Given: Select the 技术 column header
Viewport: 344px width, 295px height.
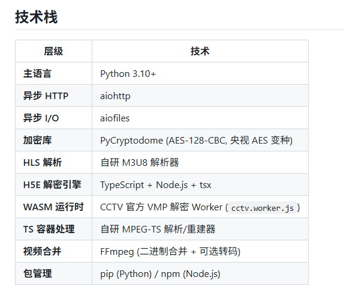Looking at the screenshot, I should 200,51.
